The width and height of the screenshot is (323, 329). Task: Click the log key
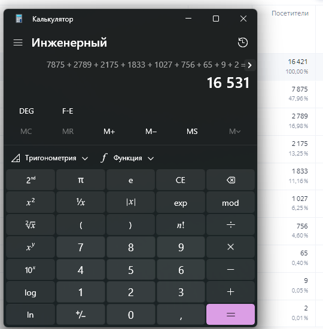click(x=31, y=292)
